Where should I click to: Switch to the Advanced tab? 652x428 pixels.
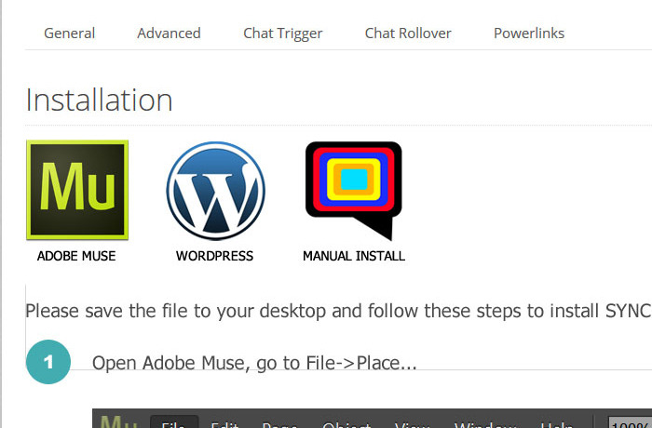tap(169, 33)
